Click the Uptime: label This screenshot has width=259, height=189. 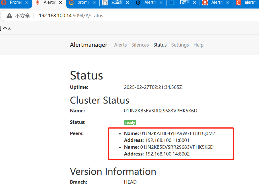[x=79, y=87]
